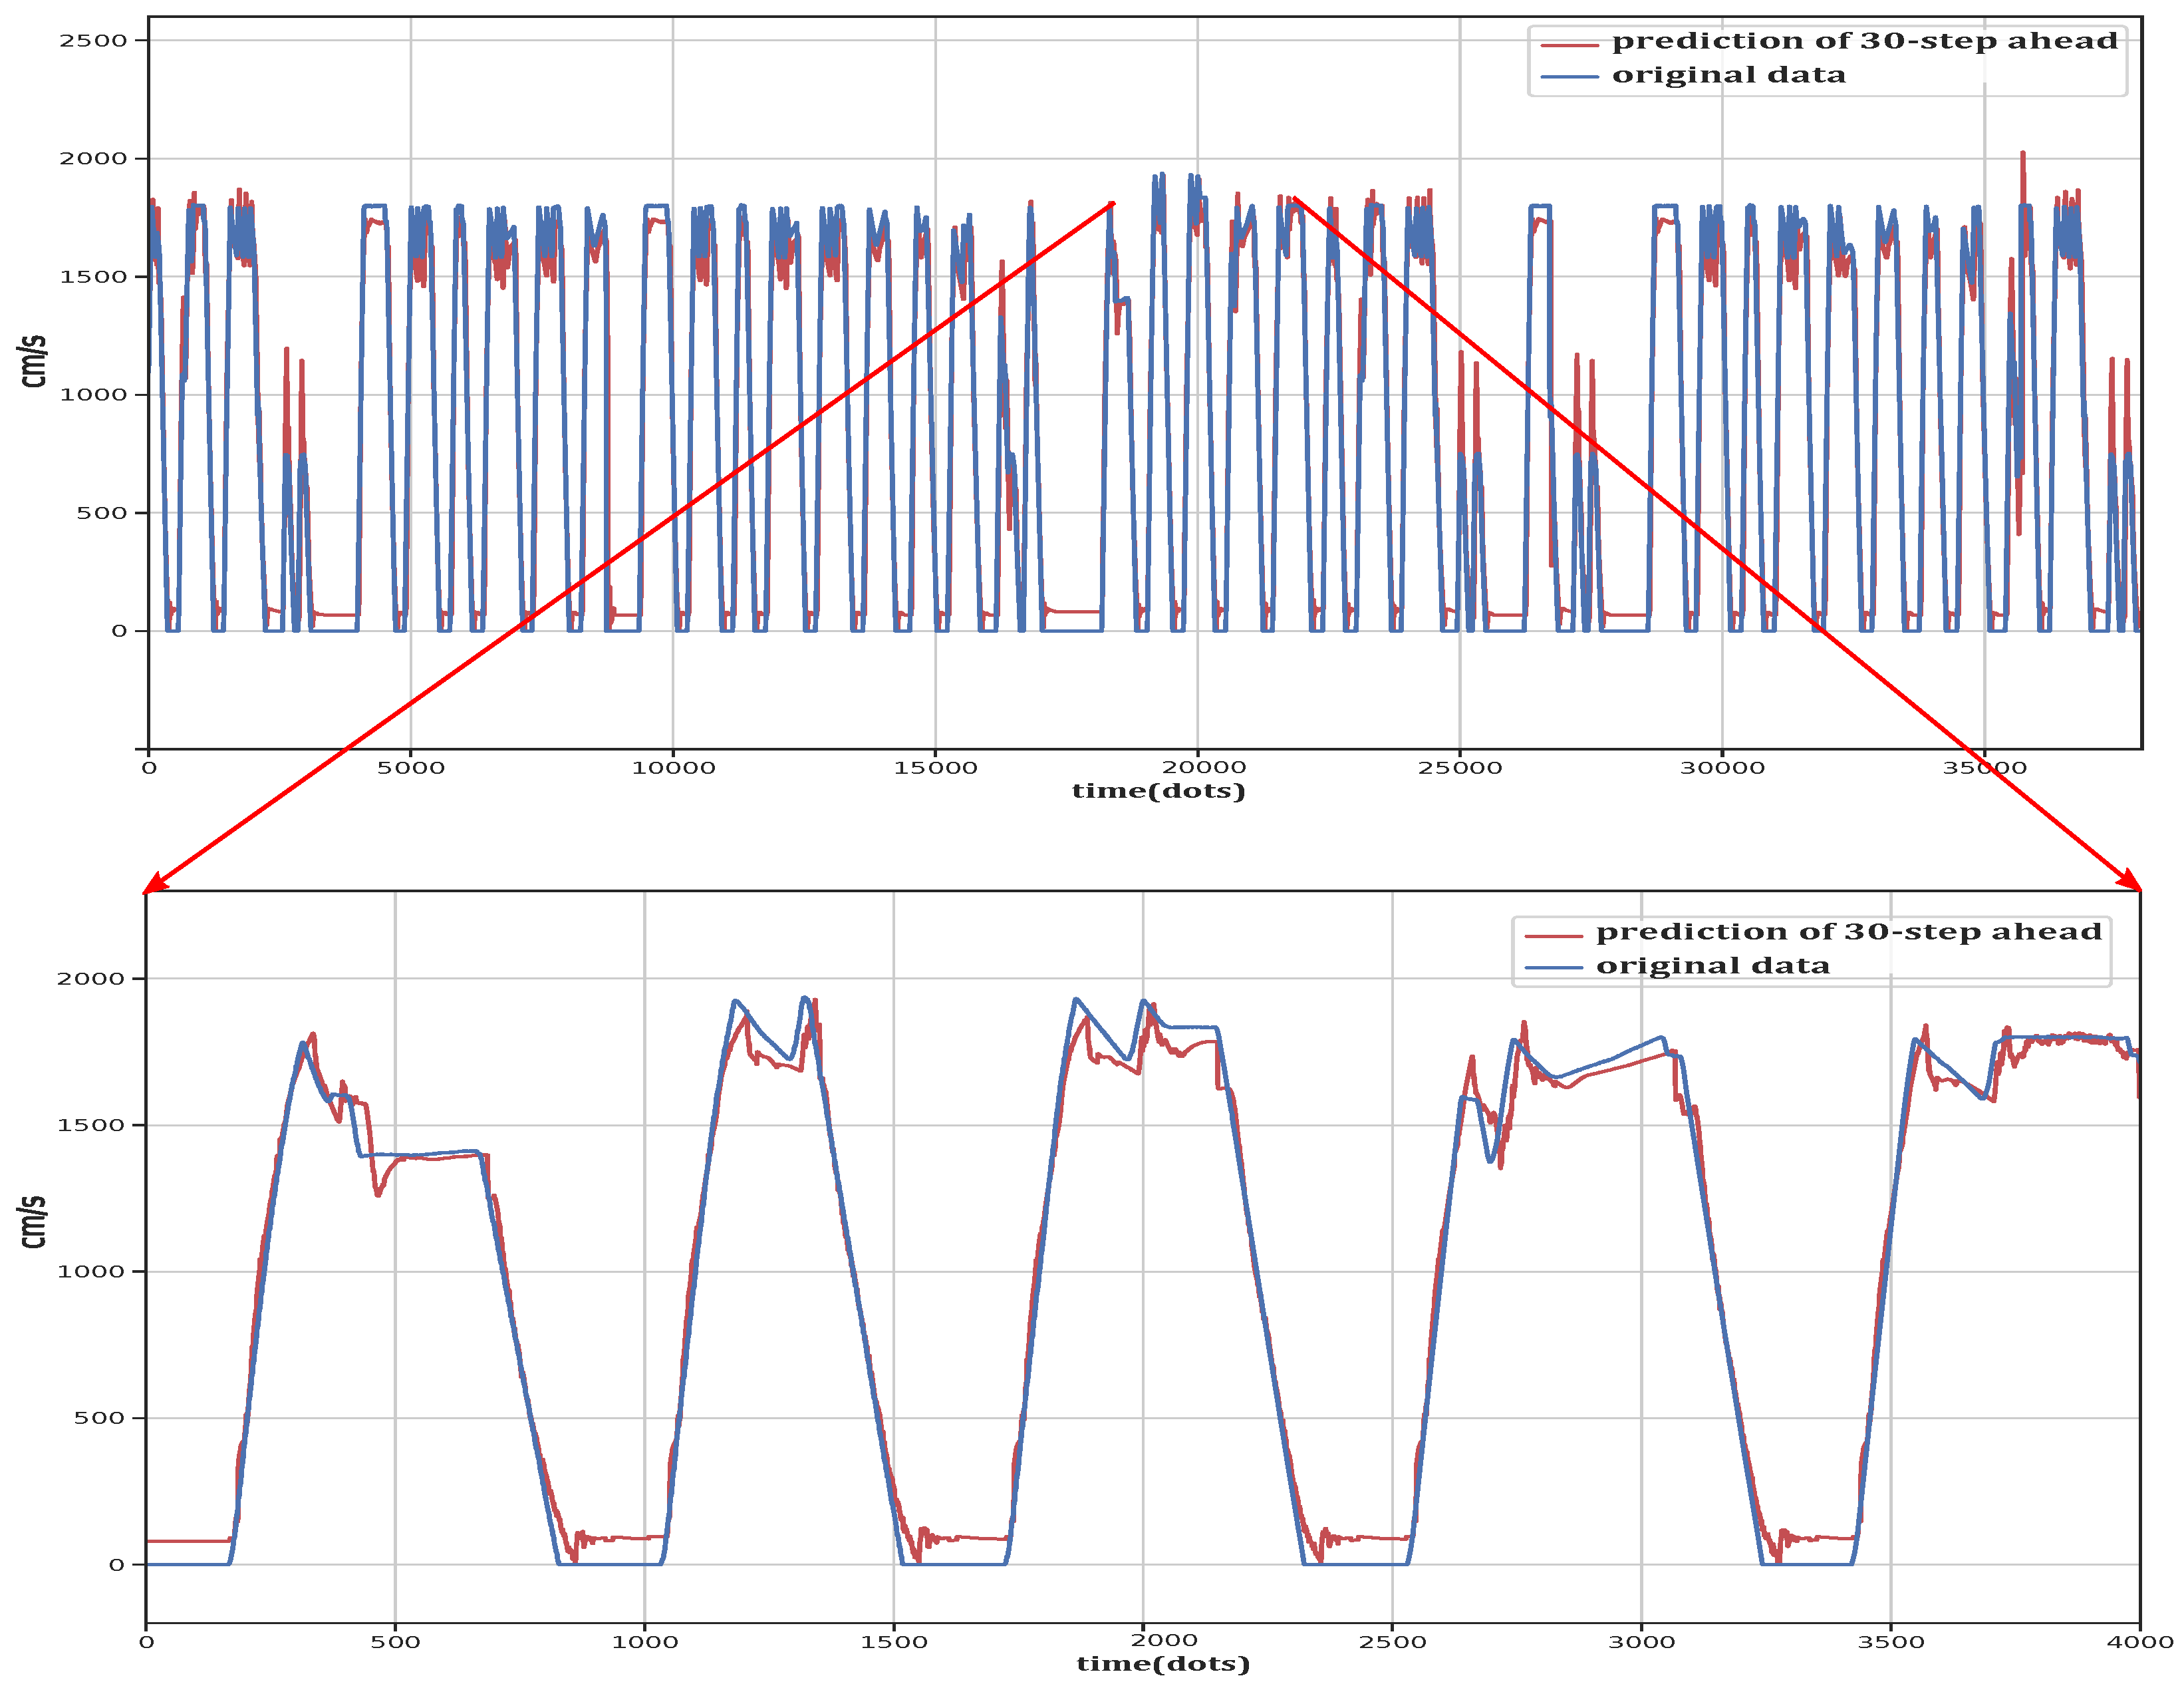Click 'prediction of 30-step ahead' label in bottom legend
The image size is (2184, 1688).
coord(1849,933)
